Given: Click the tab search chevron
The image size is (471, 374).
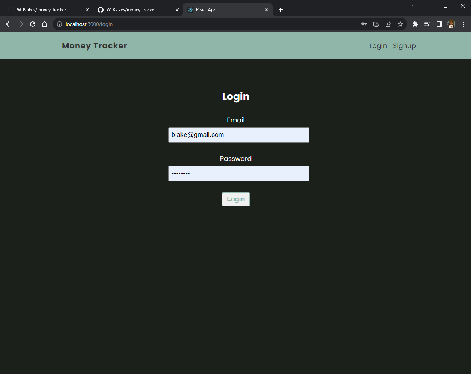Looking at the screenshot, I should [x=411, y=6].
